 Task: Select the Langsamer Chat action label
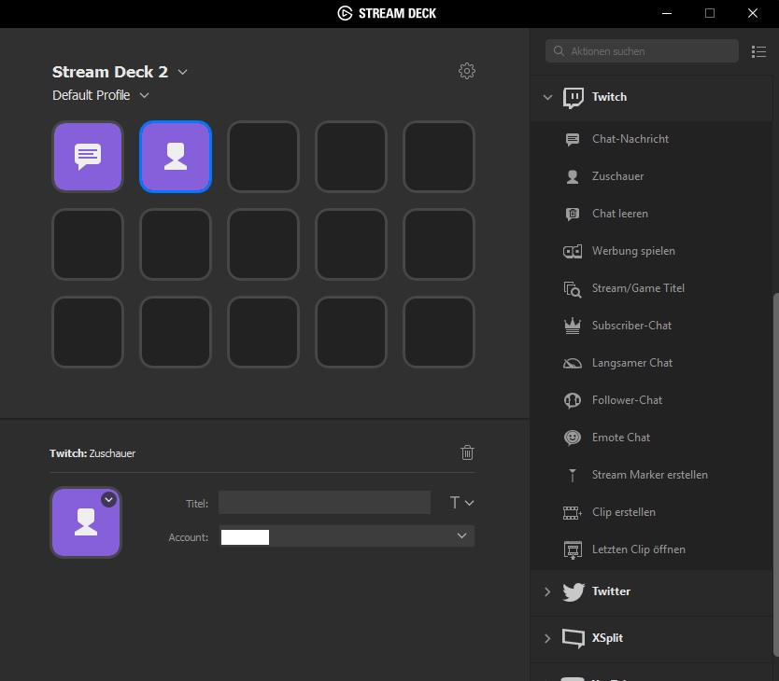(632, 363)
